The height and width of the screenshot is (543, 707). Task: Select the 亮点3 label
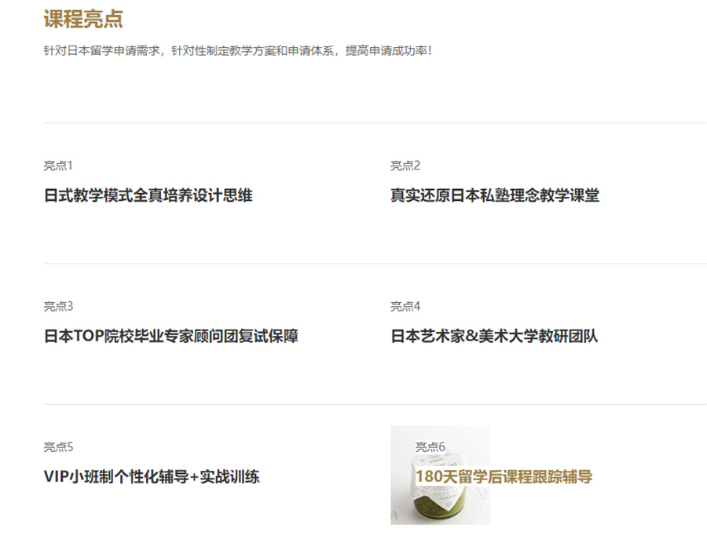click(x=58, y=307)
